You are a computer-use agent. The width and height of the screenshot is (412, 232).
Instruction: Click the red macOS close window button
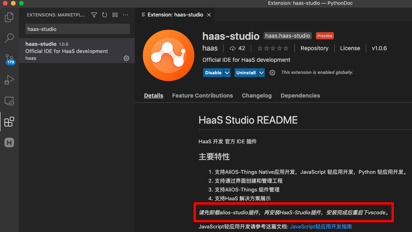[5, 3]
